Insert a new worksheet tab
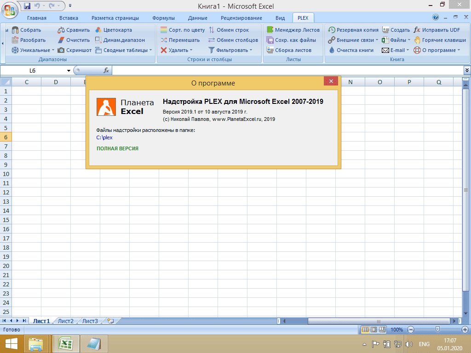 [110, 321]
